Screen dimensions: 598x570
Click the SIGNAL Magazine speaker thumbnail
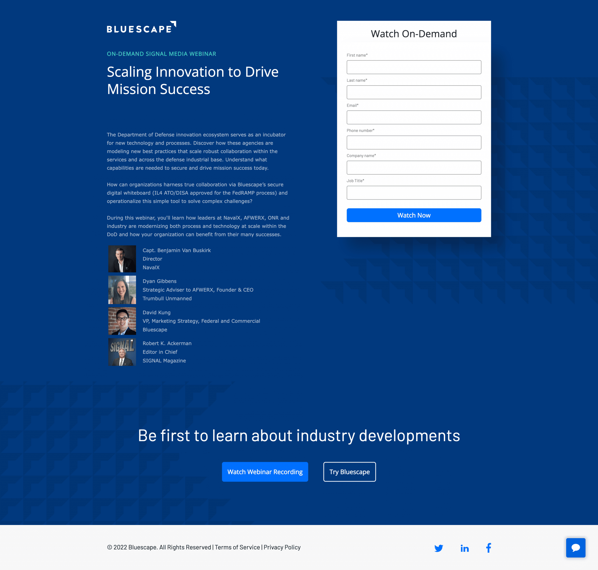click(122, 352)
